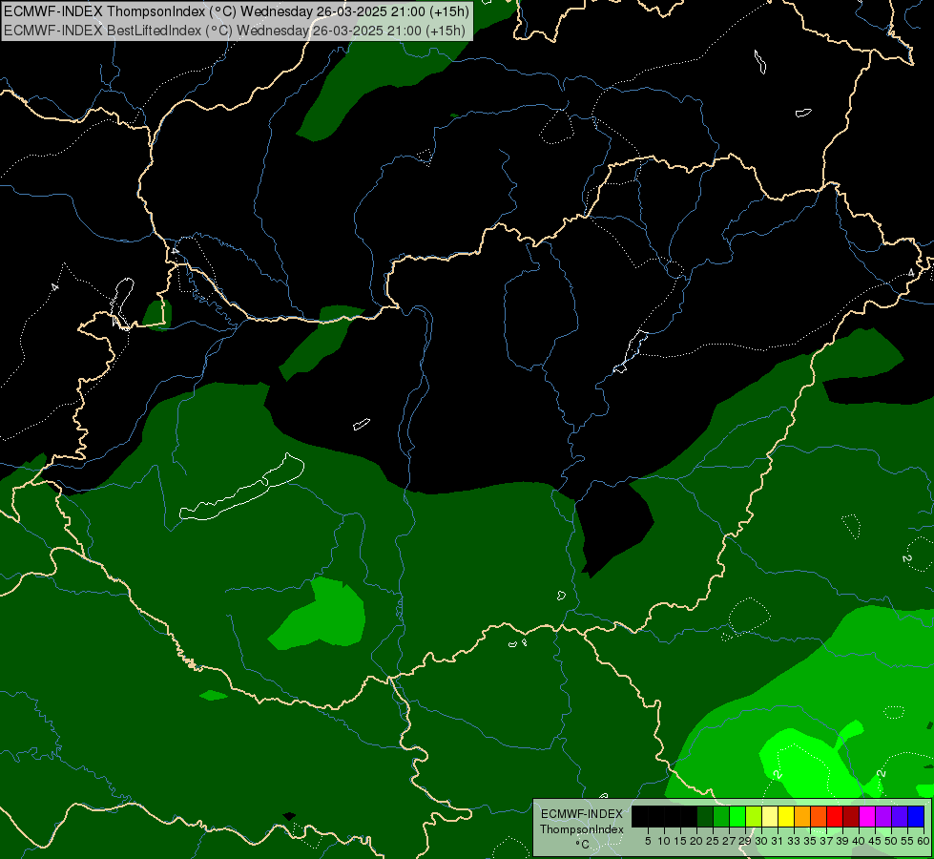Select the orange-red 35–37 legend swatch

[x=819, y=816]
